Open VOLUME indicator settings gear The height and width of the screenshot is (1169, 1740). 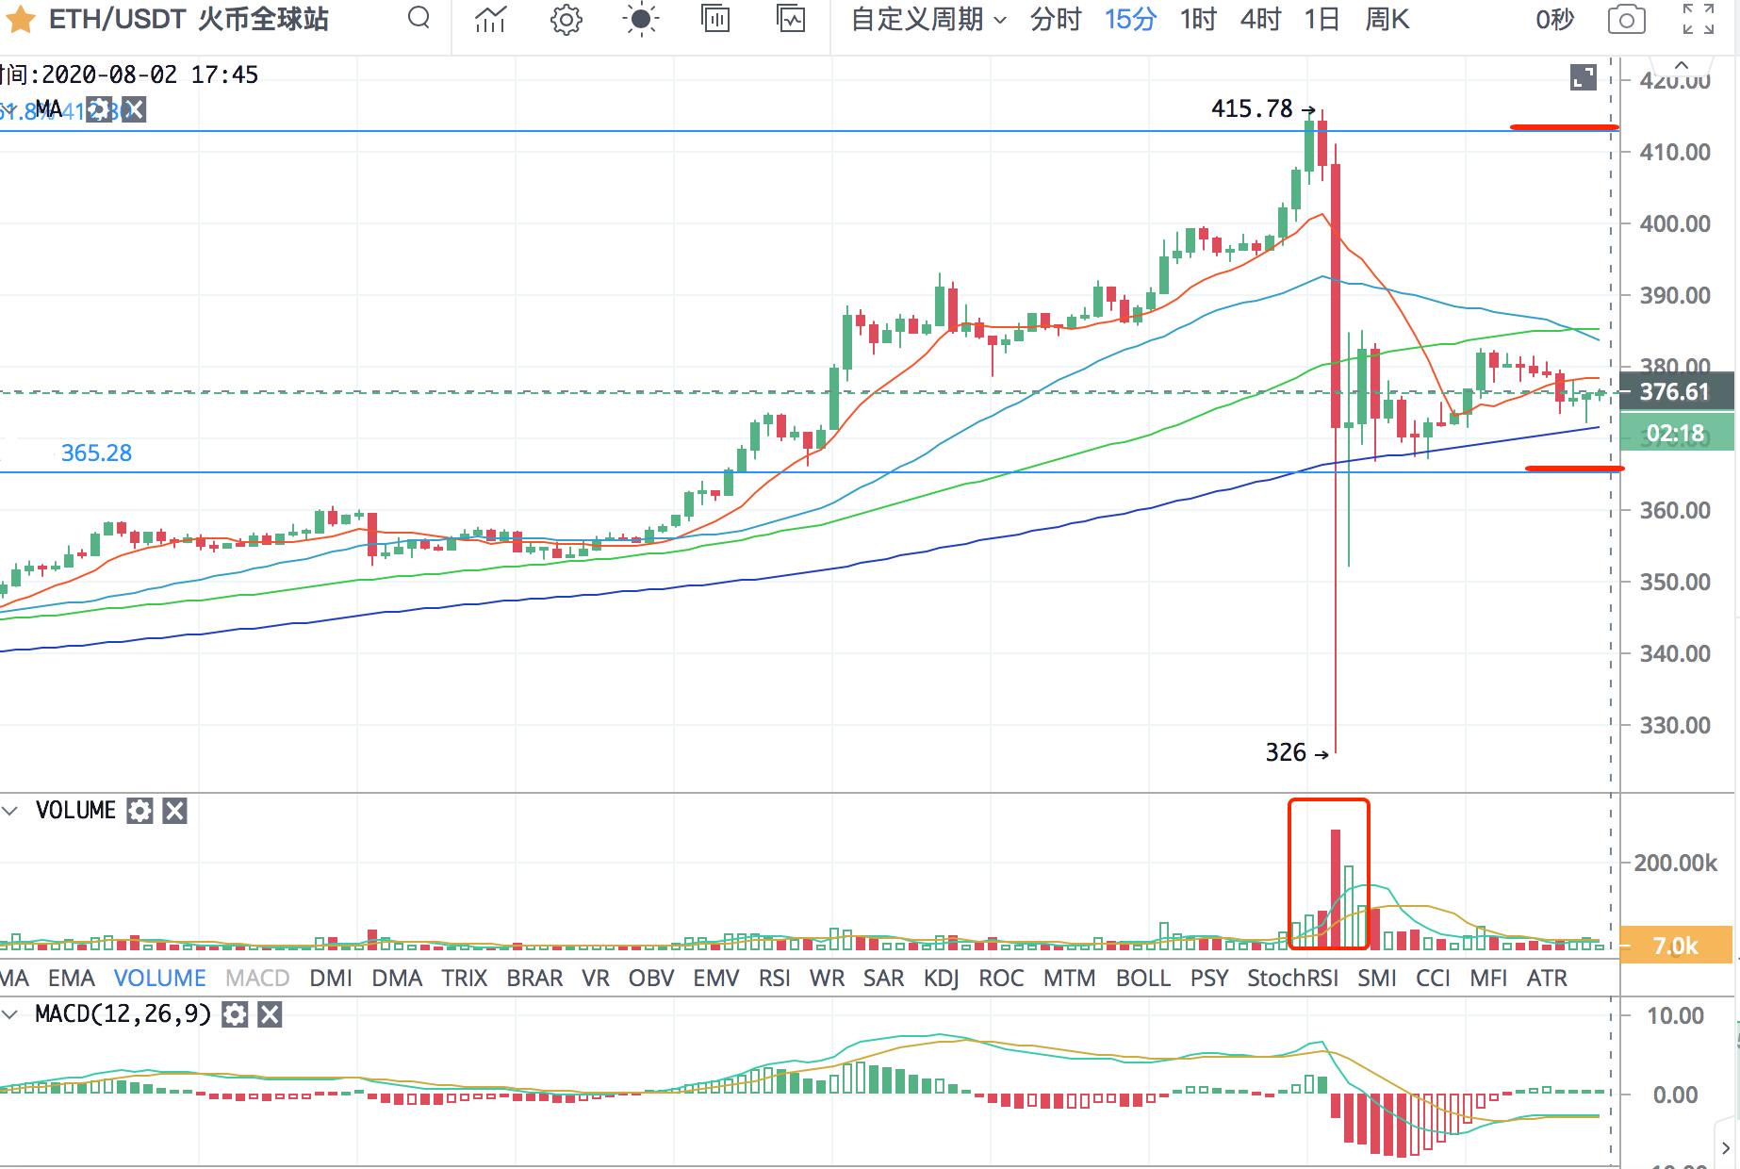[140, 811]
